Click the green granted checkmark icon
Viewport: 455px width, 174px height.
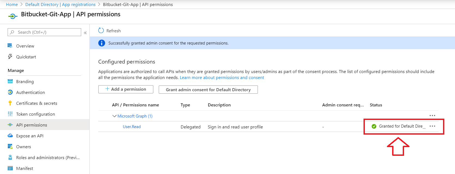click(374, 126)
